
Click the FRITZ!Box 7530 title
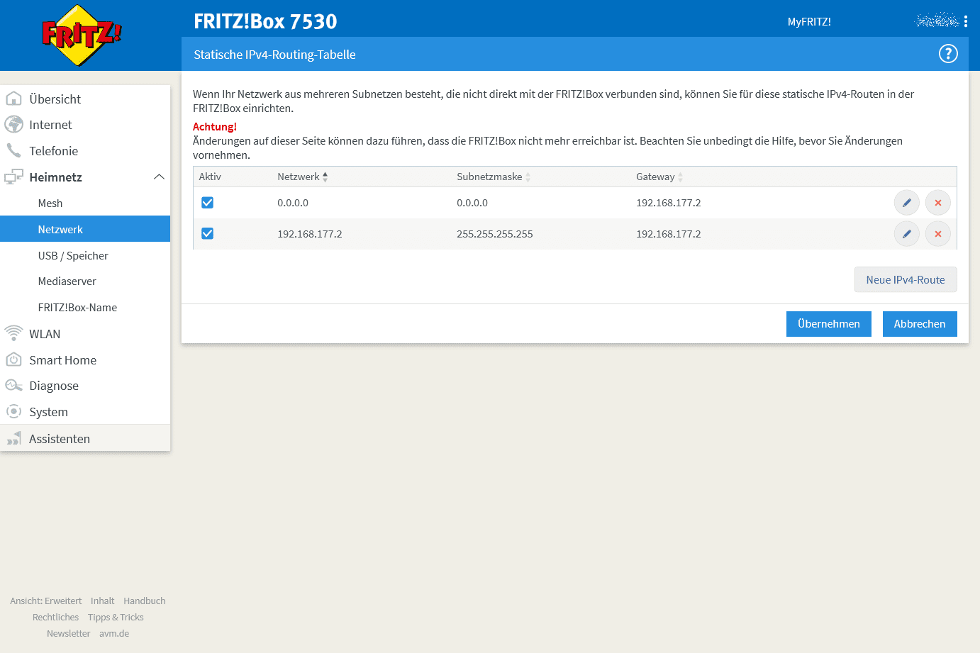click(266, 21)
